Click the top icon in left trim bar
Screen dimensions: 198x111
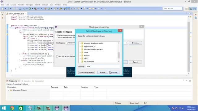(x=2, y=14)
